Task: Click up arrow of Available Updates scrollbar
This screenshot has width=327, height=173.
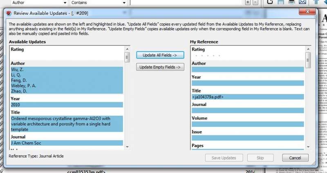Action: (127, 49)
